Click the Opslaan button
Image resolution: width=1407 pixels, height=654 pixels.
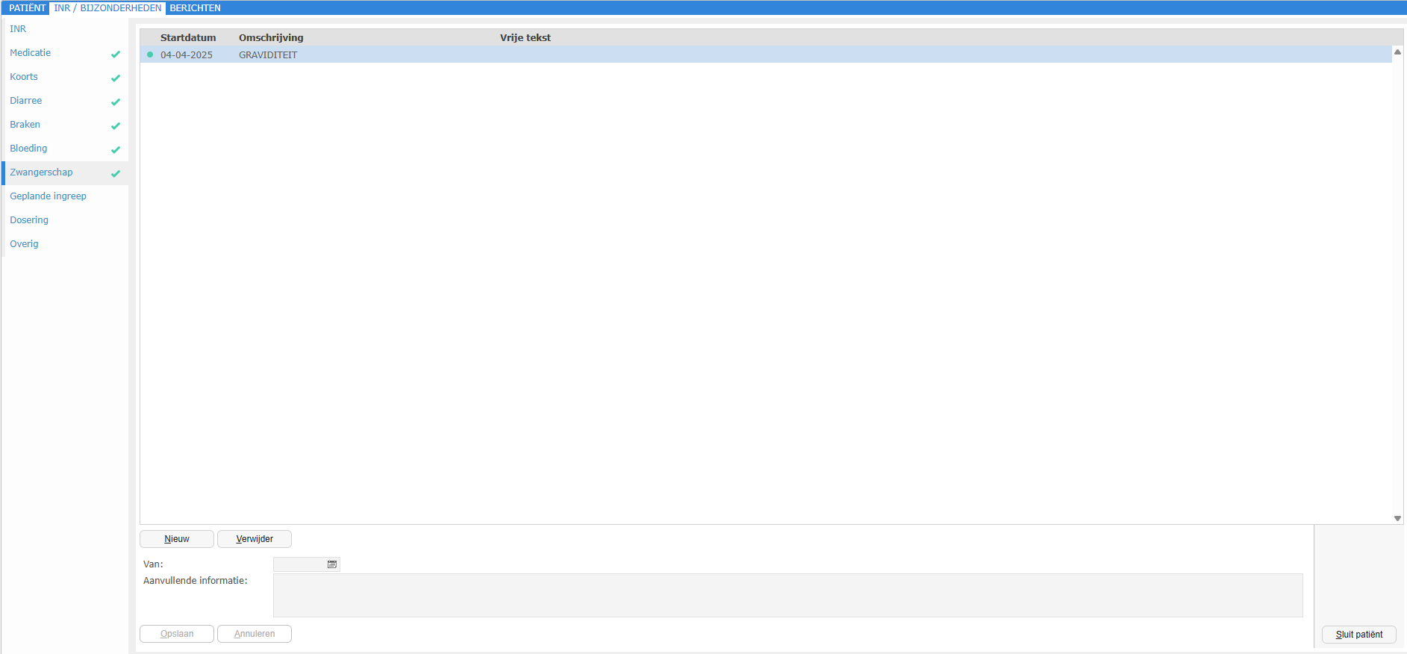(177, 634)
